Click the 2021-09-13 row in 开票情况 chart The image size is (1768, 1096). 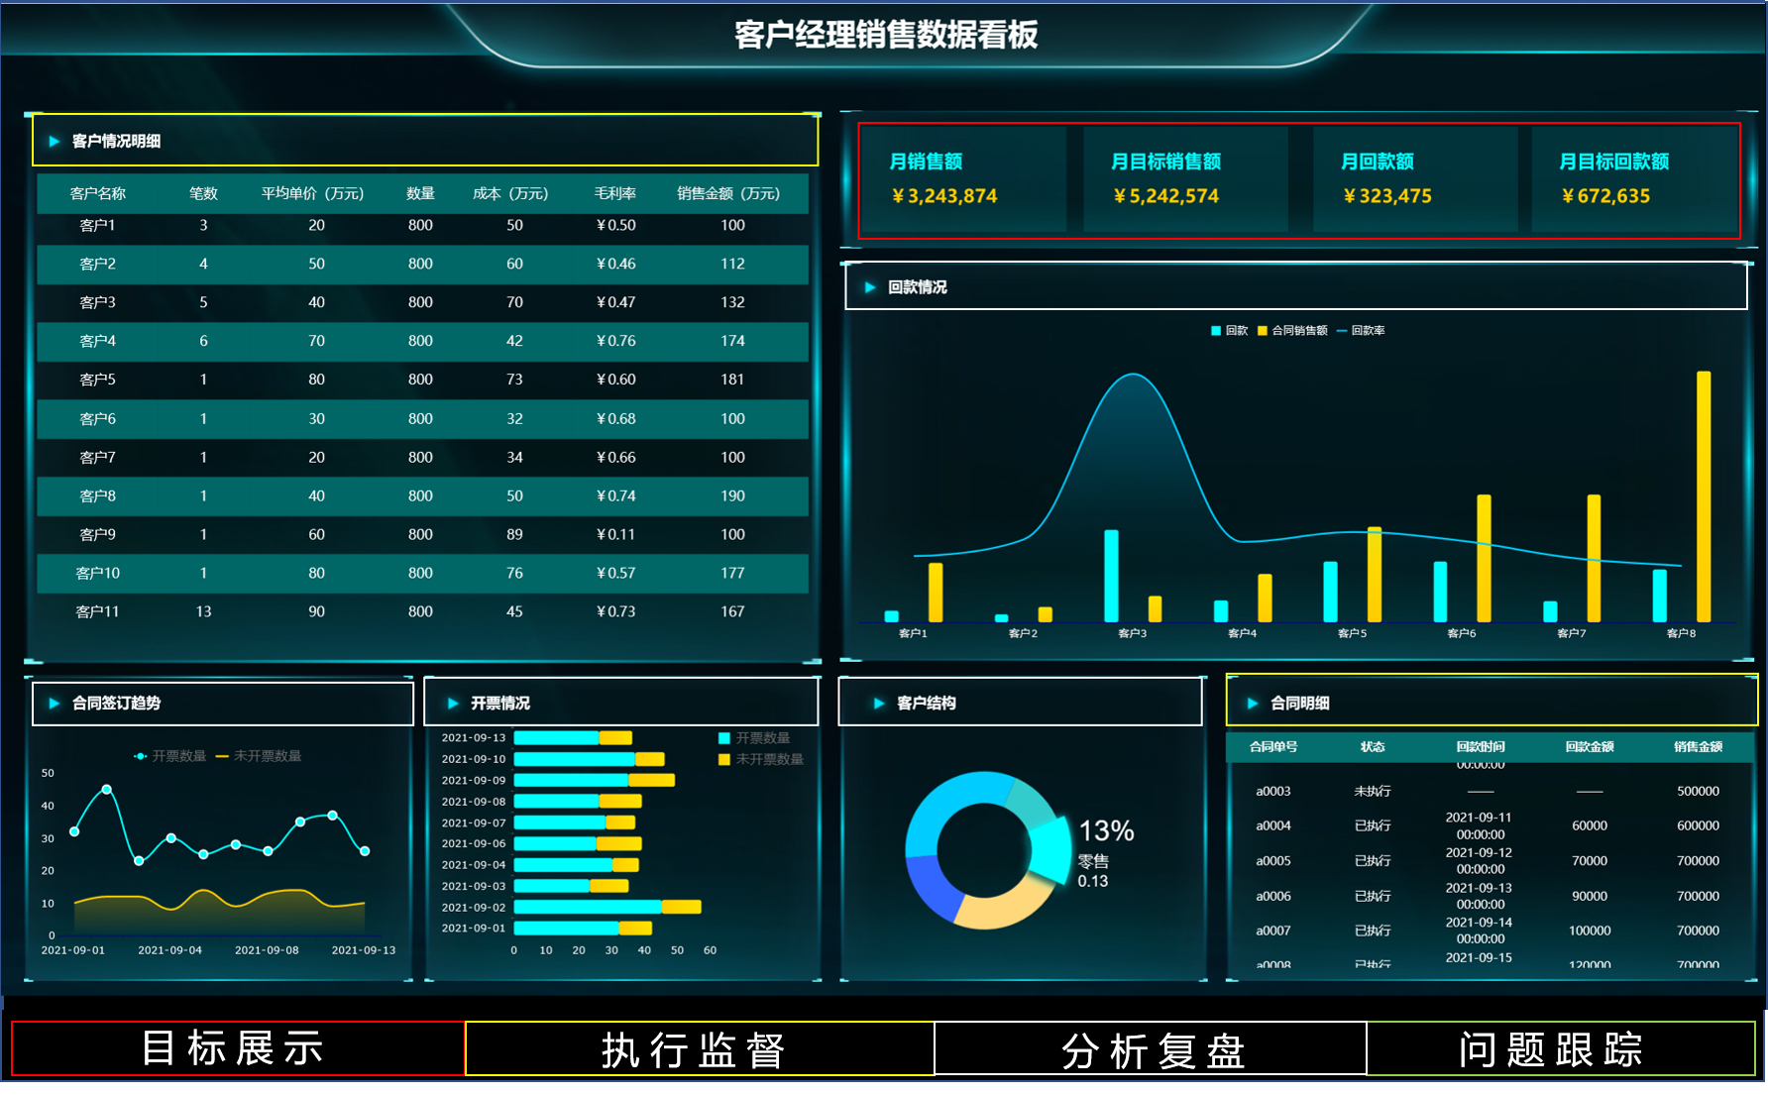(x=573, y=738)
